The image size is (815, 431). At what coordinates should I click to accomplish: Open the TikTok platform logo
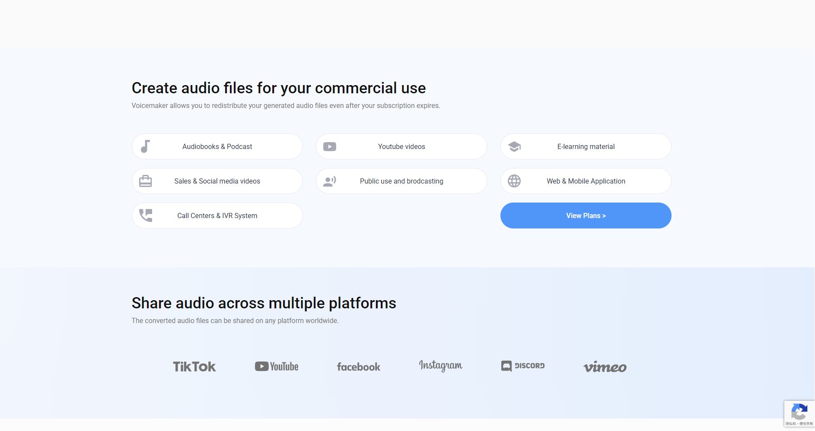point(194,366)
